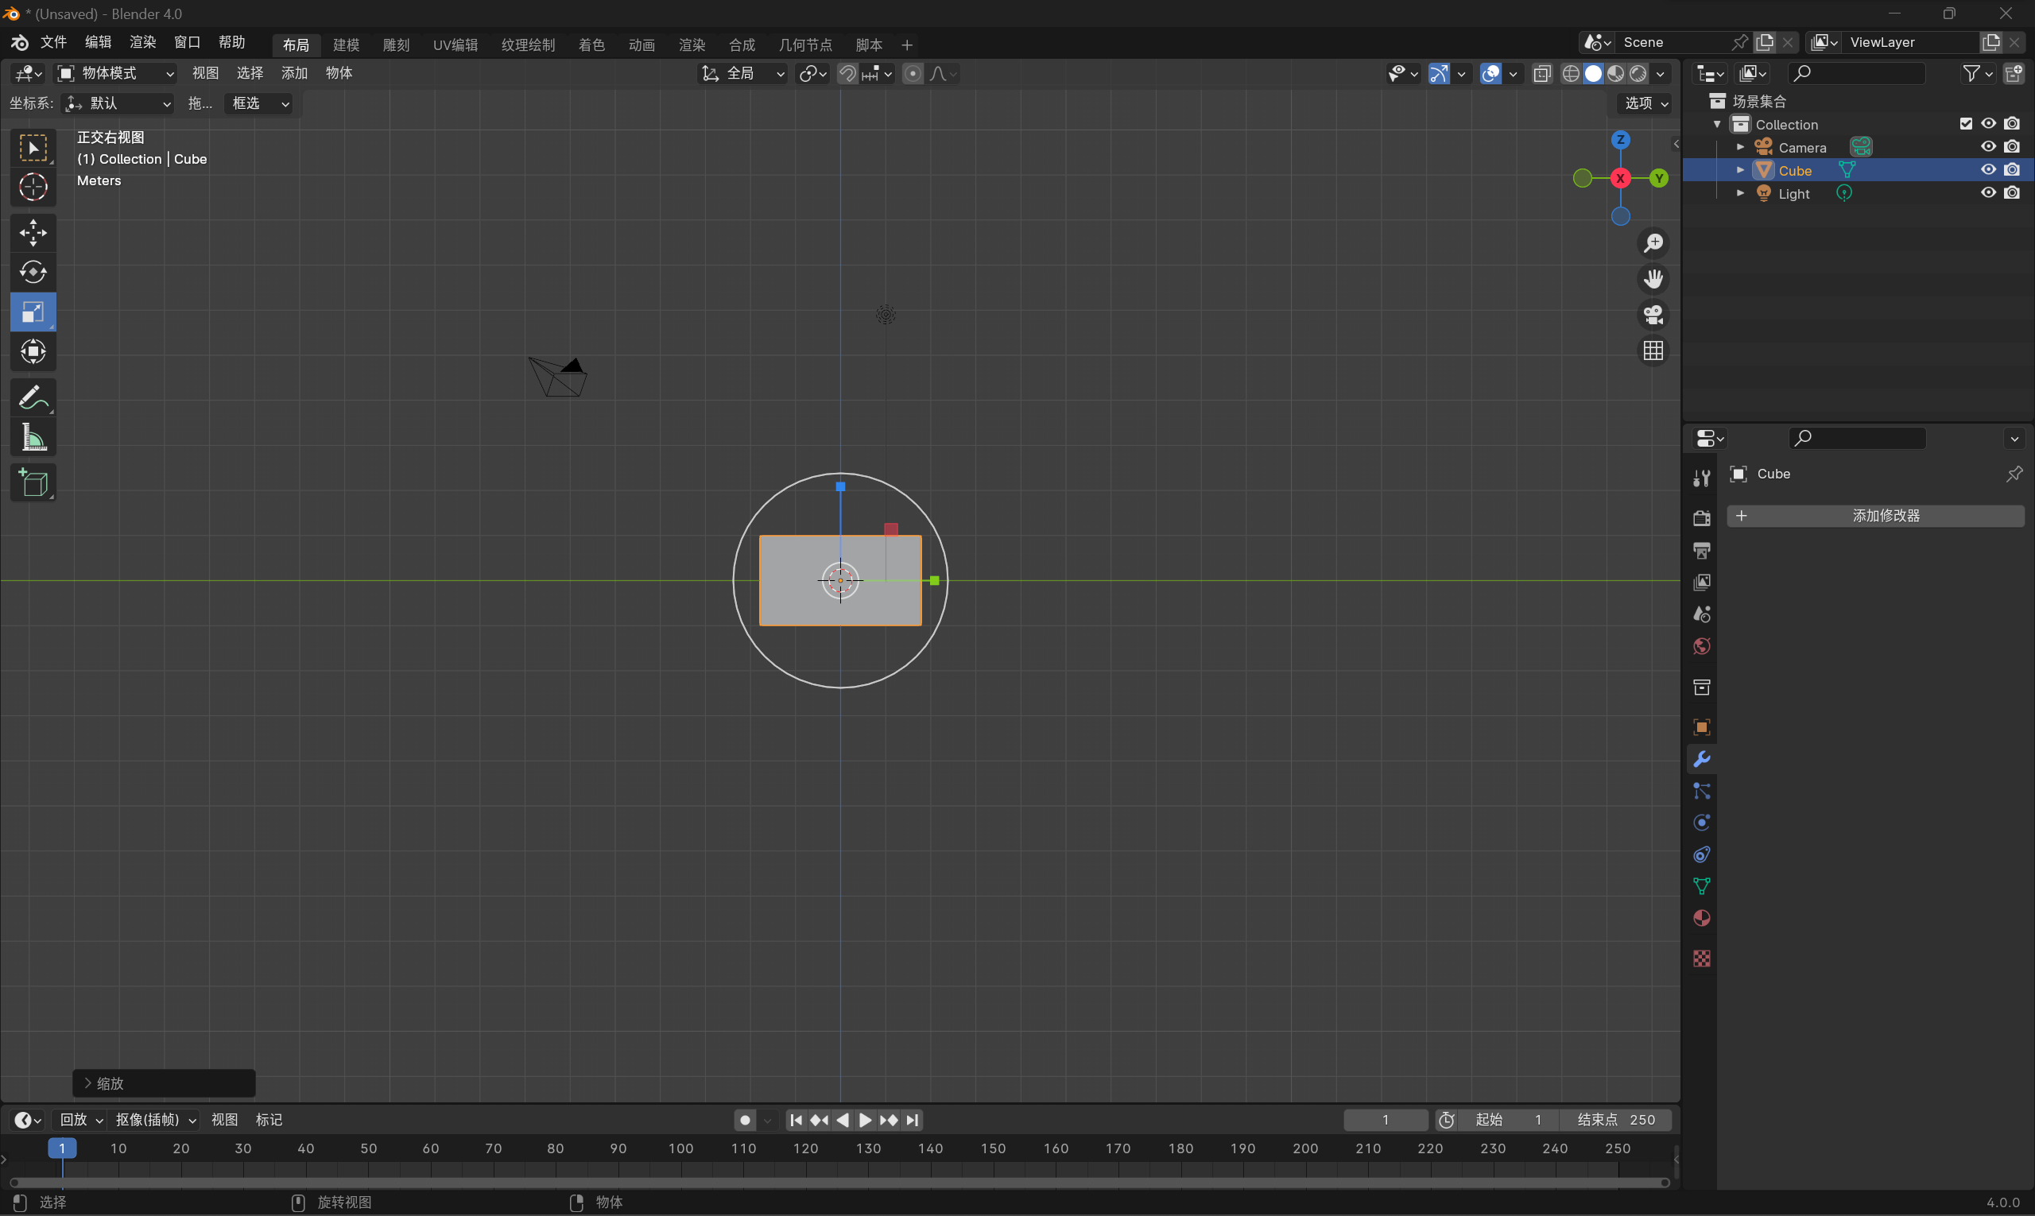
Task: Toggle camera view button in viewport
Action: coord(1653,315)
